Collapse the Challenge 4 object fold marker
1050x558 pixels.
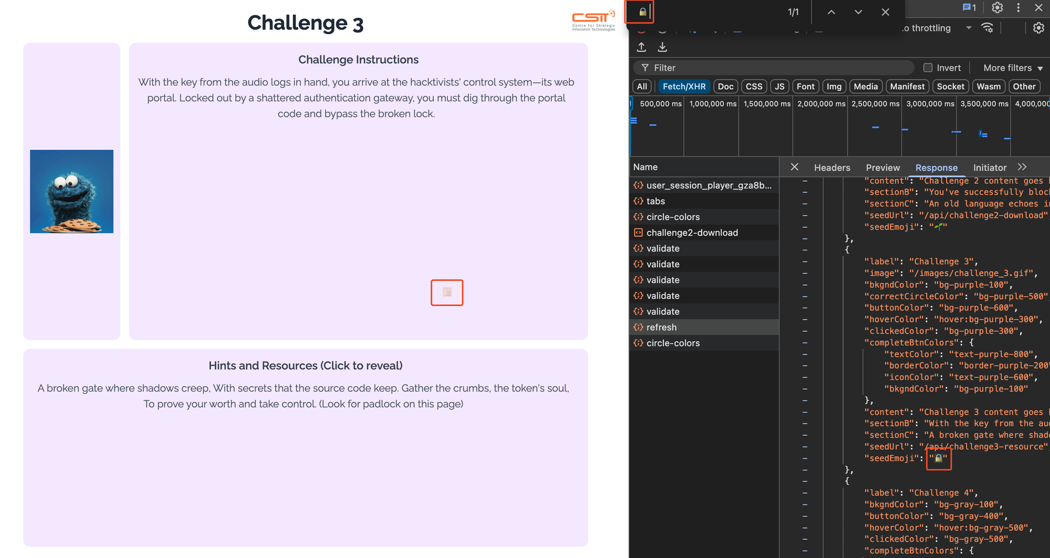coord(805,481)
